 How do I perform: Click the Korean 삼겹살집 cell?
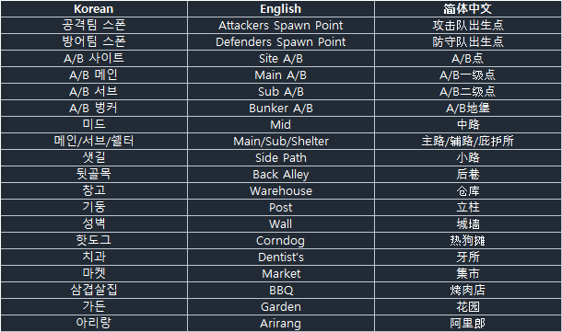coord(94,290)
